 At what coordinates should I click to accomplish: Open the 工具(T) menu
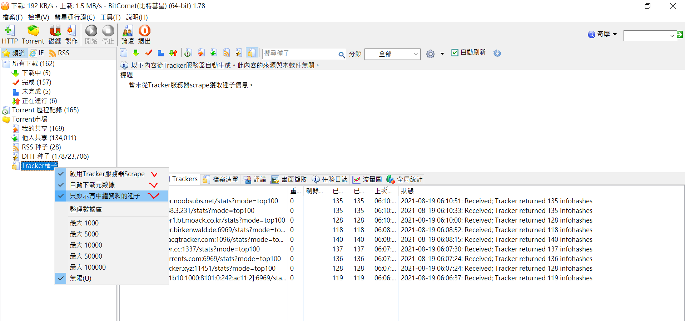pos(110,17)
